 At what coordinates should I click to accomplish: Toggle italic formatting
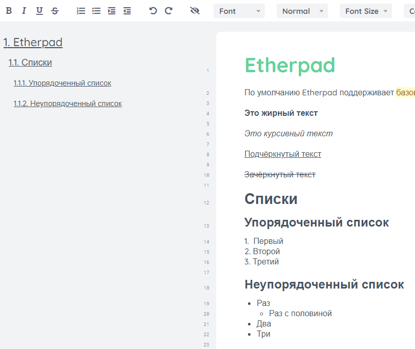24,11
